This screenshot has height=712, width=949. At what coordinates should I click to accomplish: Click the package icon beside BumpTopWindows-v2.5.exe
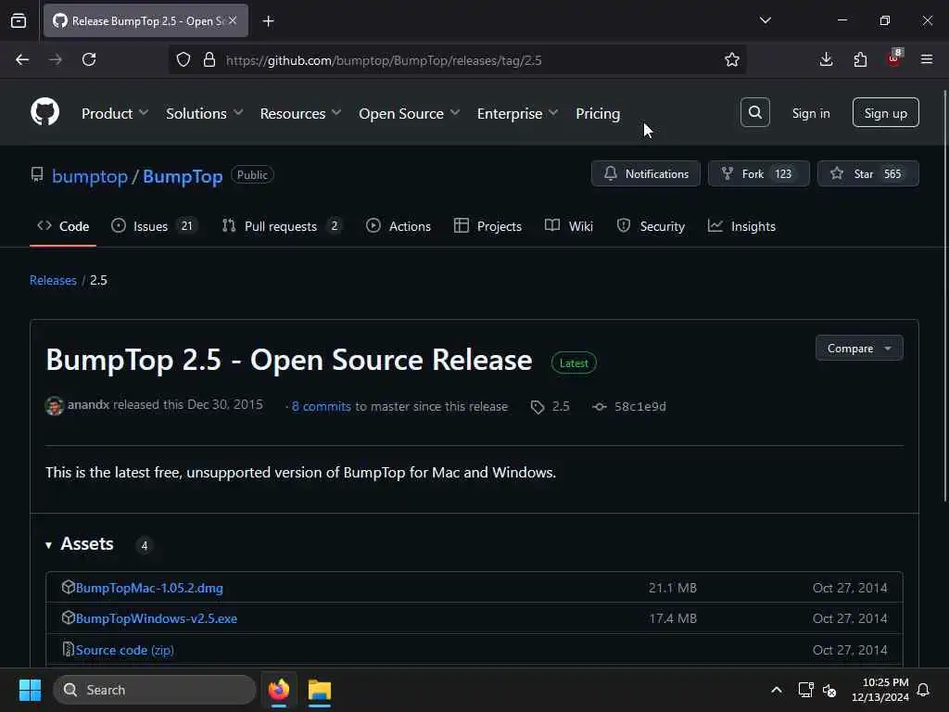pyautogui.click(x=68, y=617)
